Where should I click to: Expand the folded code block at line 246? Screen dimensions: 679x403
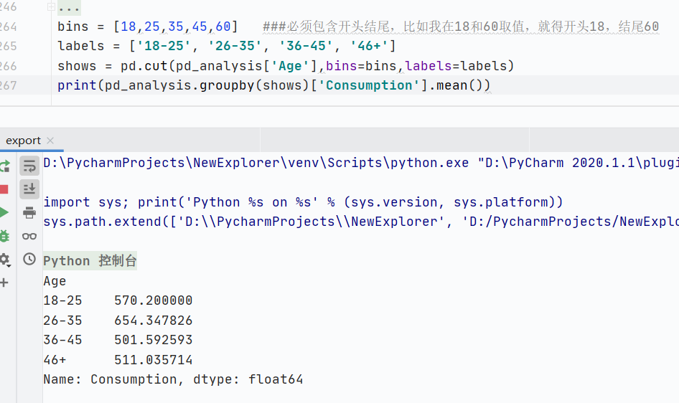[51, 7]
